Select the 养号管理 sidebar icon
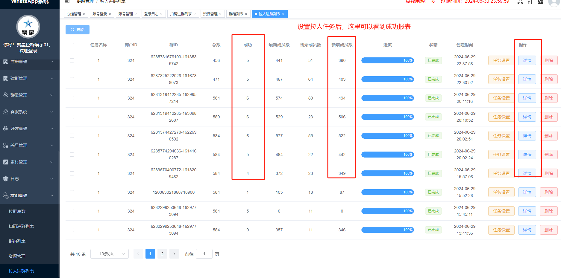Viewport: 561px width, 278px height. tap(5, 145)
